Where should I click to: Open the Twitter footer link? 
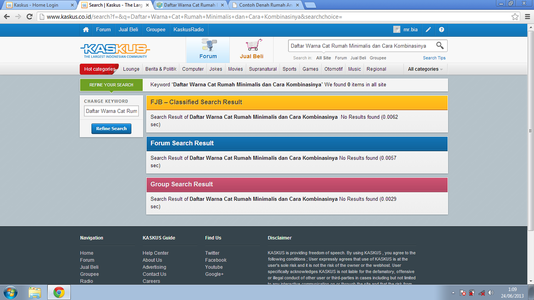tap(212, 253)
